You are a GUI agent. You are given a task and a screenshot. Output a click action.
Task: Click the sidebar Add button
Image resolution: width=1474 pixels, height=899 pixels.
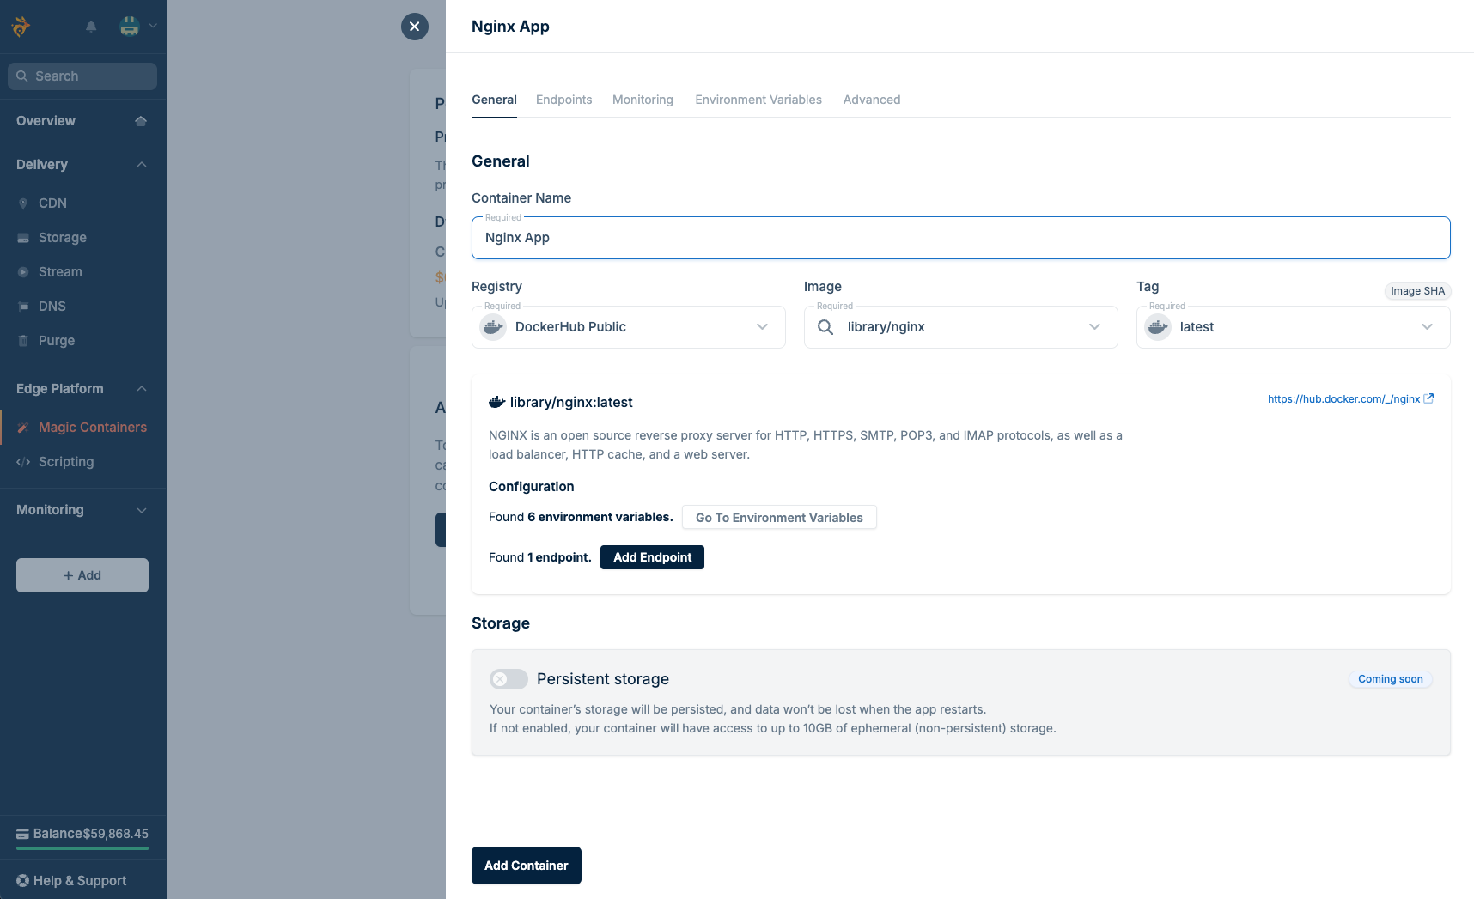click(82, 575)
